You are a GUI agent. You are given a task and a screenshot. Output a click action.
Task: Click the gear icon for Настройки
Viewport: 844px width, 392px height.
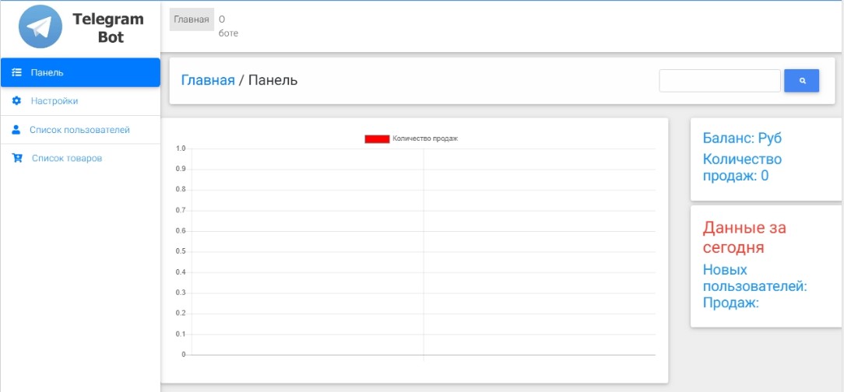coord(16,101)
